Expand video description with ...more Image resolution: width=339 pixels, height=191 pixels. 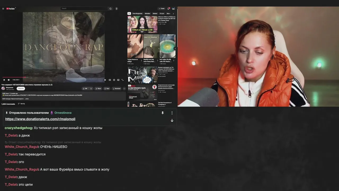coord(26,99)
